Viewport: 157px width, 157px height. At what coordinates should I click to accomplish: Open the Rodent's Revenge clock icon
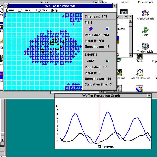pos(140,72)
